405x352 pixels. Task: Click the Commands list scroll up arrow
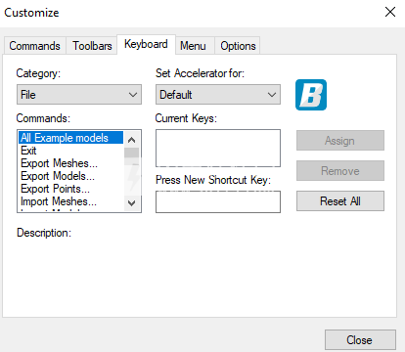tap(132, 140)
